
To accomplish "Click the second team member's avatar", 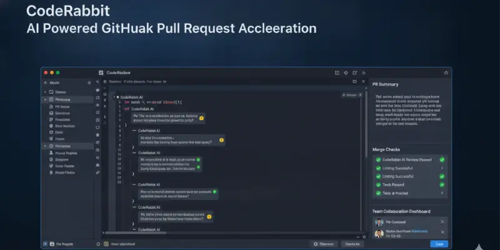I will (x=379, y=234).
